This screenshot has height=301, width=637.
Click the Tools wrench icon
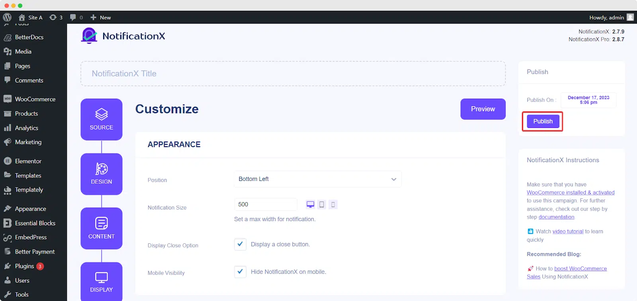[7, 295]
